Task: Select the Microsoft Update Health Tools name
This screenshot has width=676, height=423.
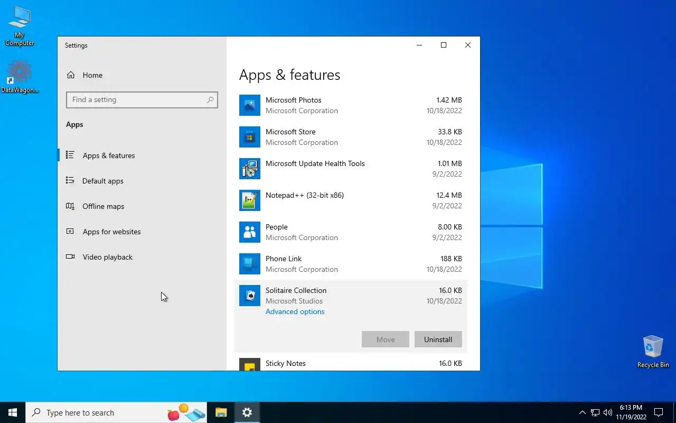Action: 315,163
